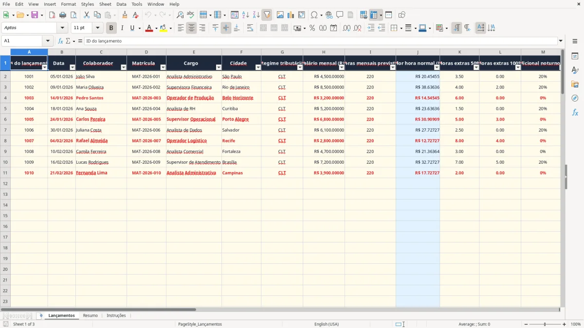Sort ascending with the A-Z icon
This screenshot has height=328, width=584.
tap(246, 15)
